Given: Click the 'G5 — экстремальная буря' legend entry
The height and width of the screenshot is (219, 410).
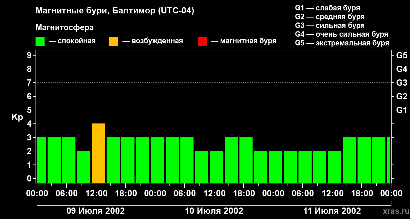Looking at the screenshot, I should pos(342,43).
